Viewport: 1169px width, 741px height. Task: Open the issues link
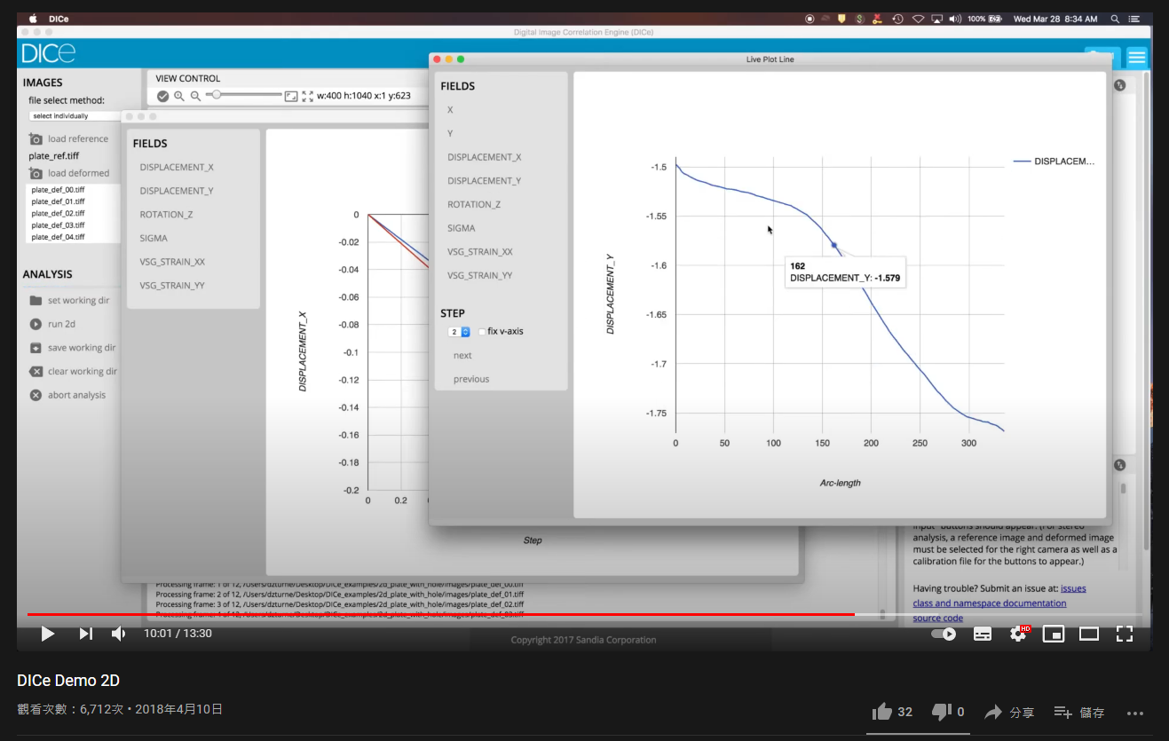point(1073,588)
